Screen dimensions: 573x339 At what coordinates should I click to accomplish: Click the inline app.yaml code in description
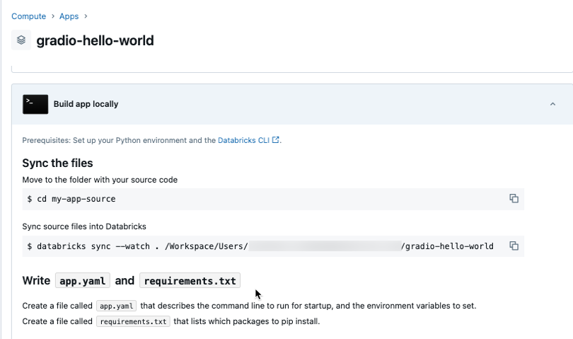pyautogui.click(x=117, y=306)
